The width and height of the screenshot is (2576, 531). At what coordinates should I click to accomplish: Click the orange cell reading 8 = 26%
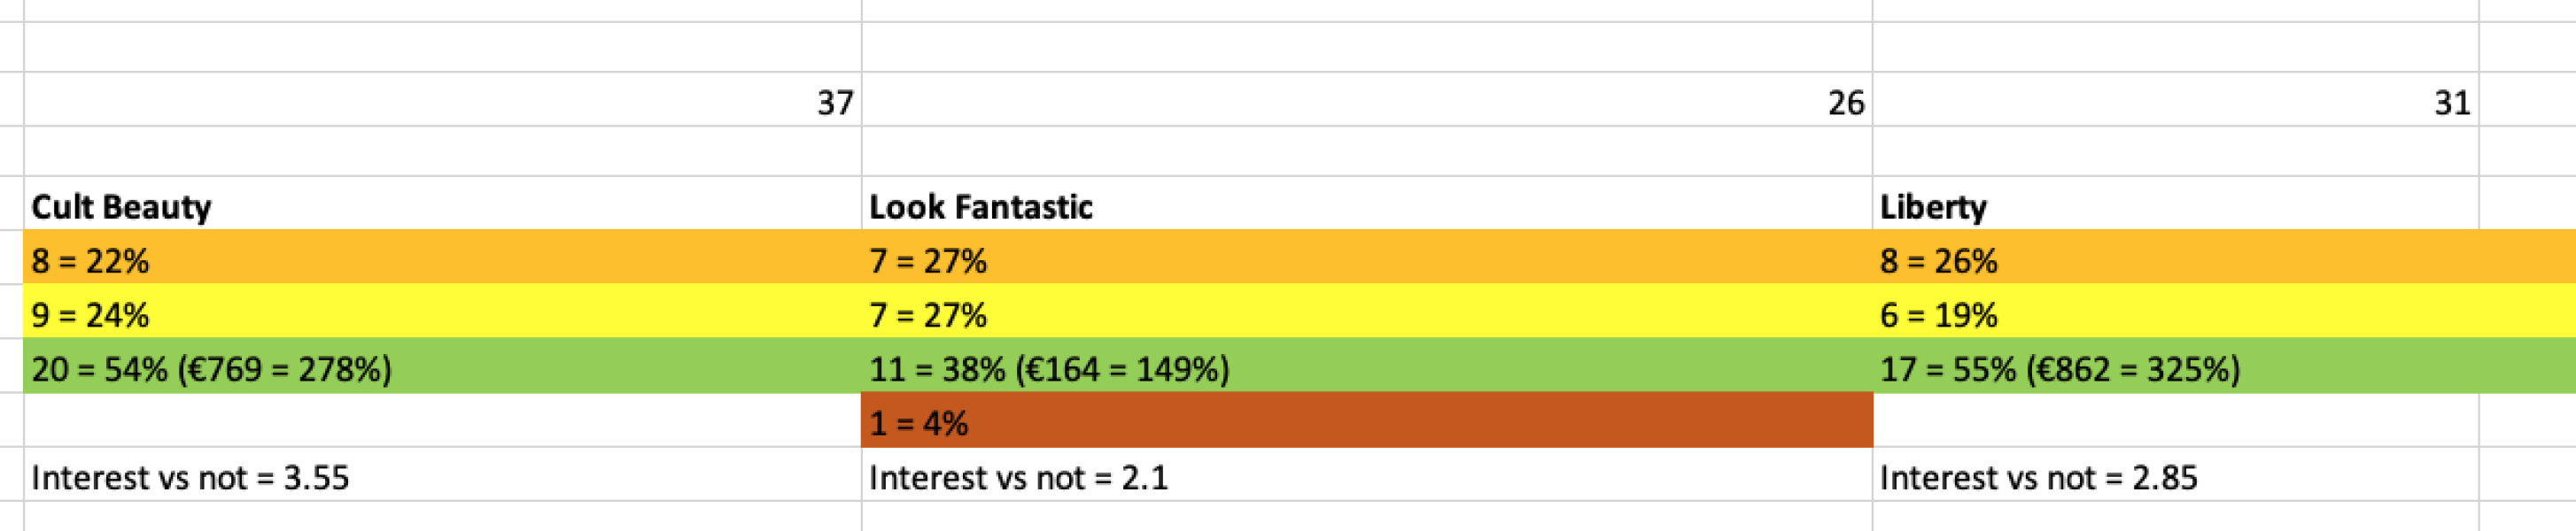click(x=2175, y=260)
